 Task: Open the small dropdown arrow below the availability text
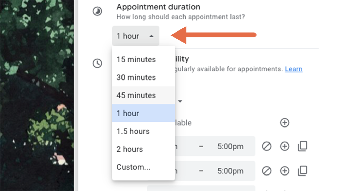180,101
